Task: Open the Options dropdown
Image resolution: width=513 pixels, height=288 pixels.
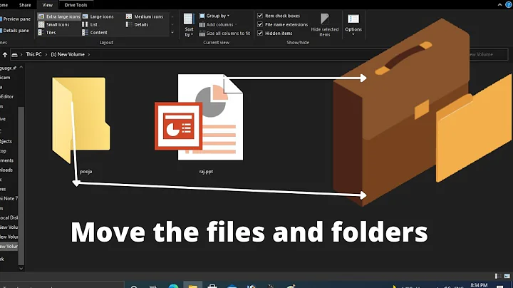Action: point(353,25)
